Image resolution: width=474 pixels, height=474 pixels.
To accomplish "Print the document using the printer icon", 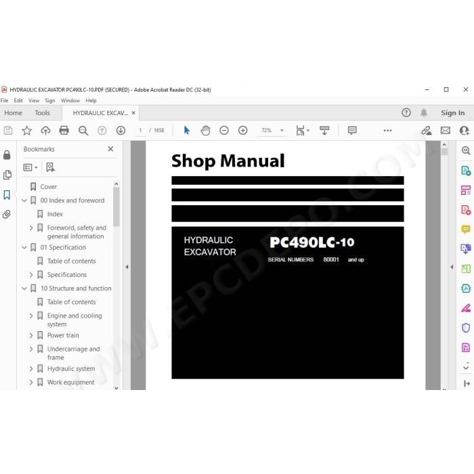I will (x=64, y=130).
